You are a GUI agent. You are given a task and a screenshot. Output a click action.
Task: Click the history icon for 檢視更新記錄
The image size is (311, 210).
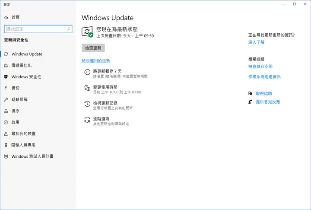click(87, 104)
